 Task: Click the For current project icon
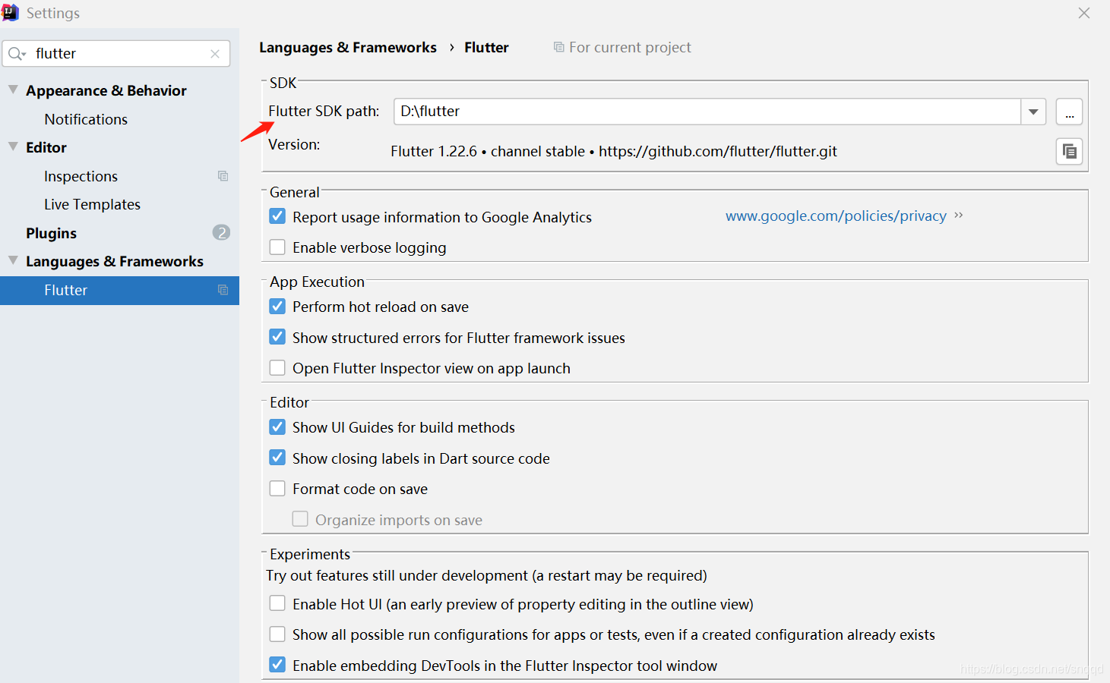558,47
